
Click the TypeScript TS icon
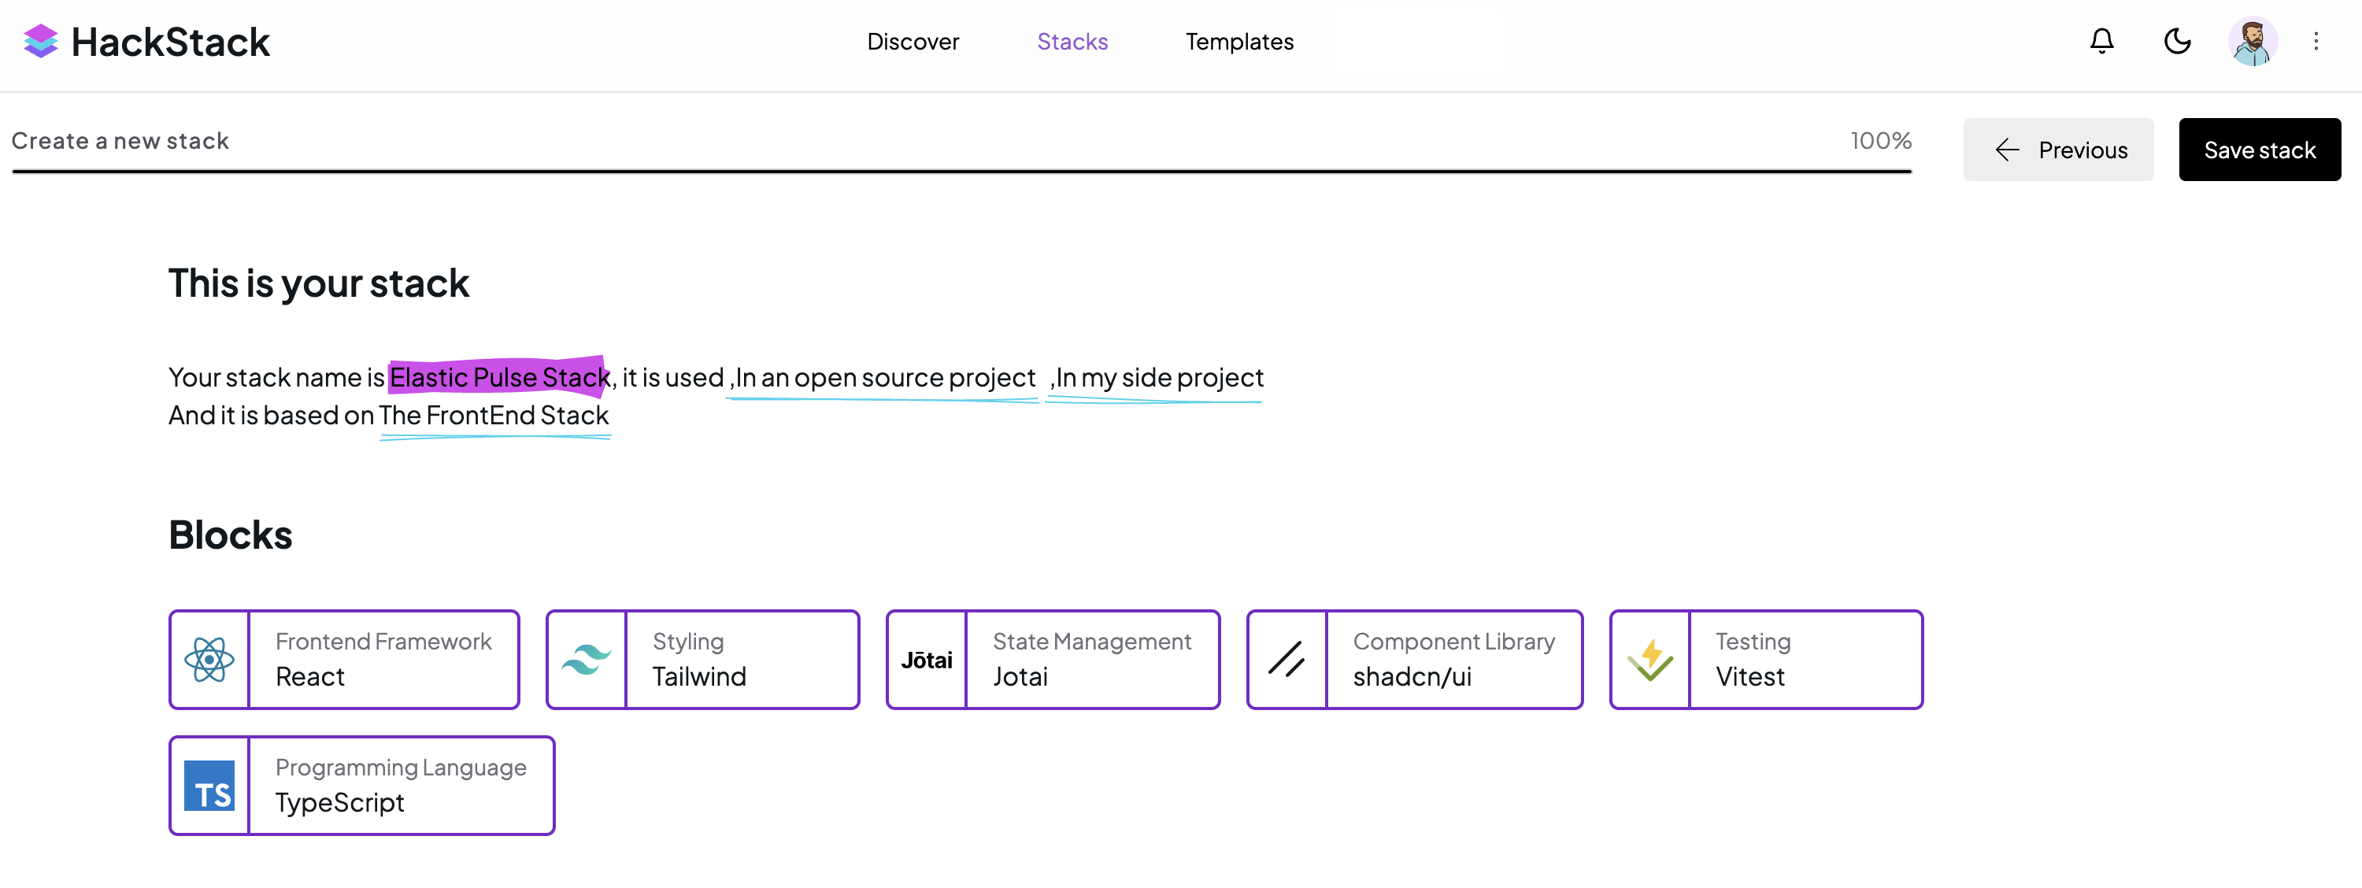click(209, 786)
